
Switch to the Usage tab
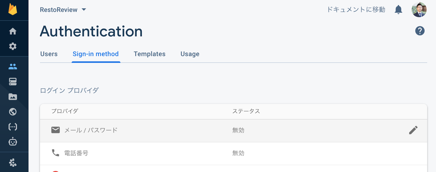(190, 54)
